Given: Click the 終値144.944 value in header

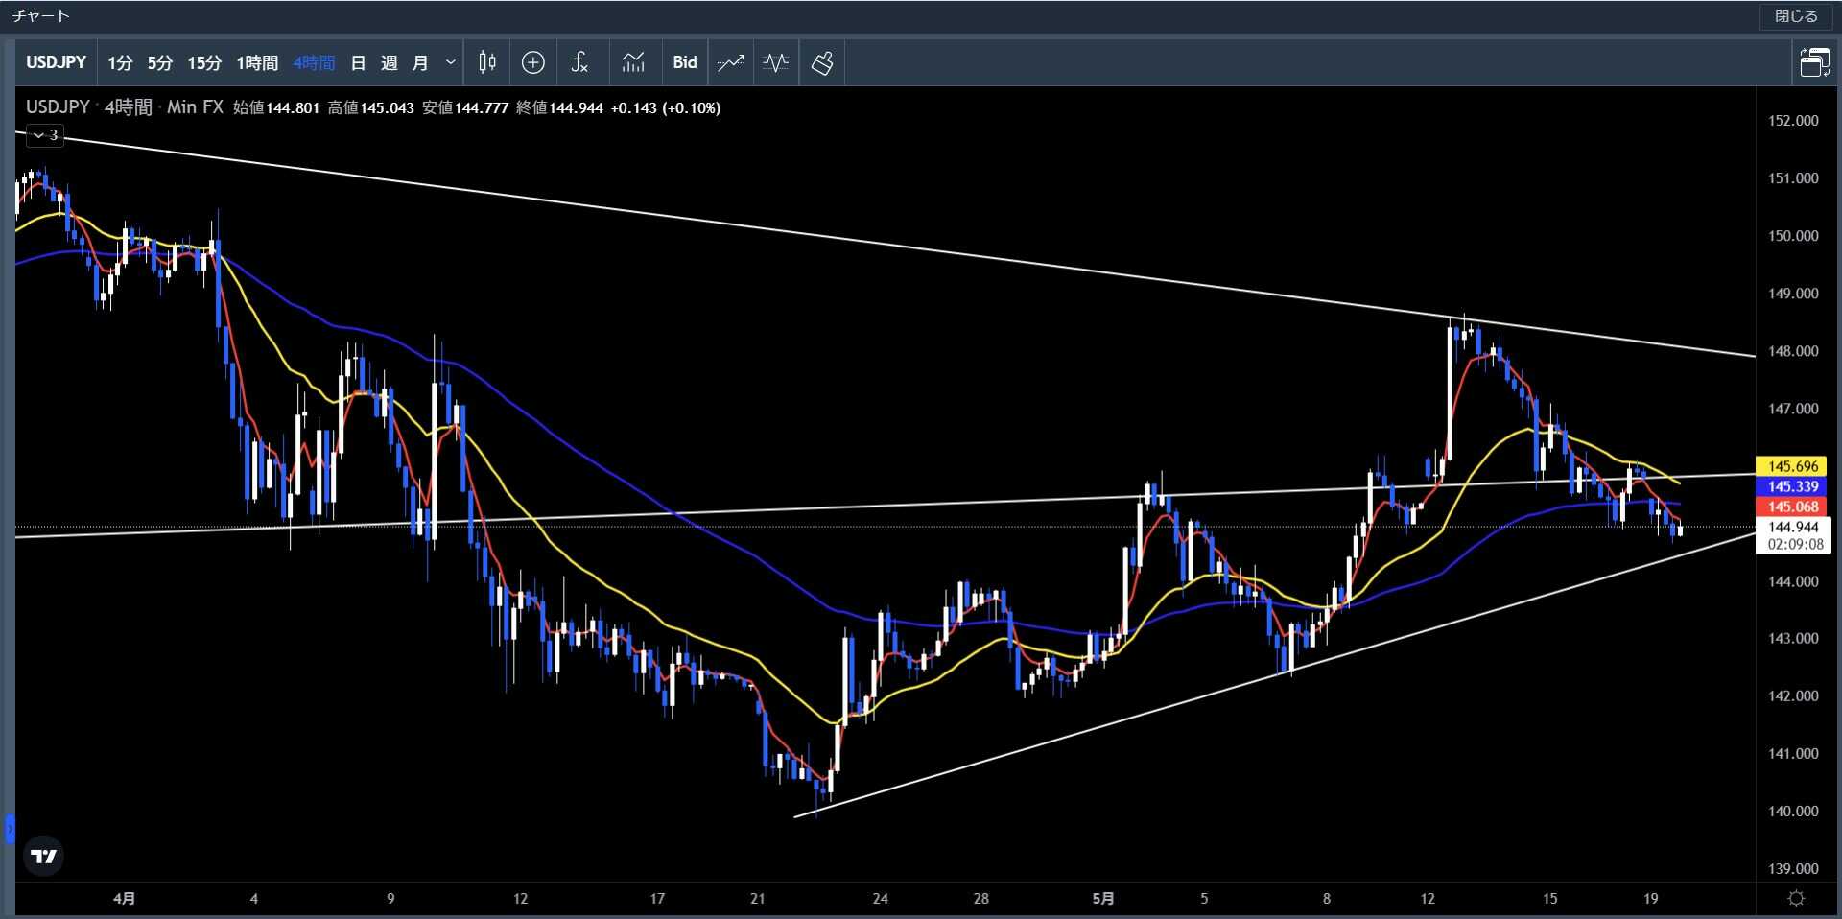Looking at the screenshot, I should (x=559, y=108).
